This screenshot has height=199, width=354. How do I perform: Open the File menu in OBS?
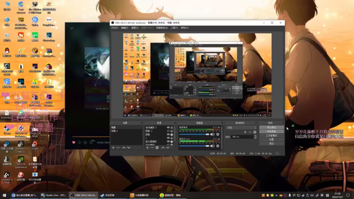115,28
